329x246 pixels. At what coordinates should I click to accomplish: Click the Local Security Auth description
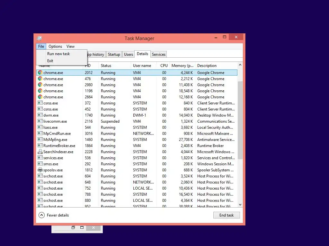[x=215, y=127]
